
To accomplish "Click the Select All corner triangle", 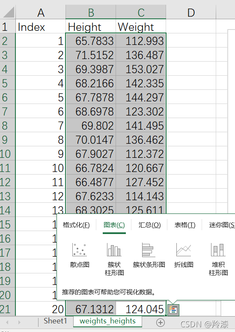I will click(9, 12).
